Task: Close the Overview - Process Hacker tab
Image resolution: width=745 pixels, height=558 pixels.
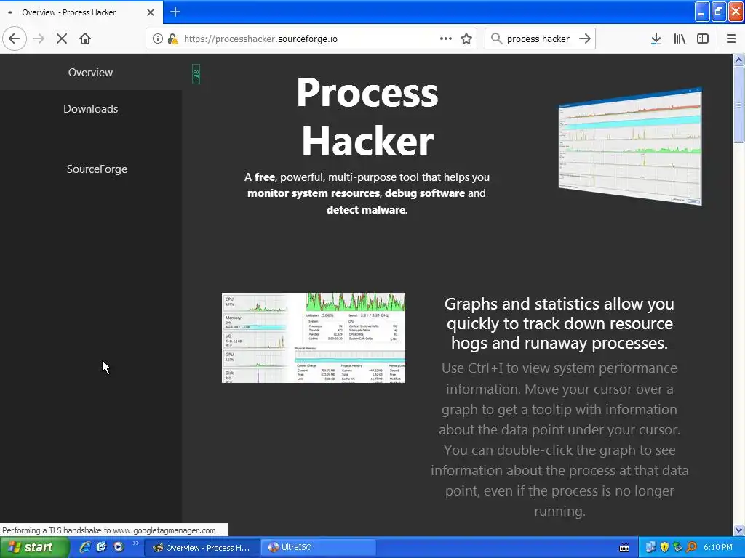Action: tap(151, 12)
